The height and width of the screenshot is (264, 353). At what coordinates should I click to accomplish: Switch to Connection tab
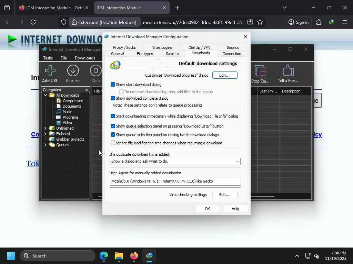click(232, 54)
